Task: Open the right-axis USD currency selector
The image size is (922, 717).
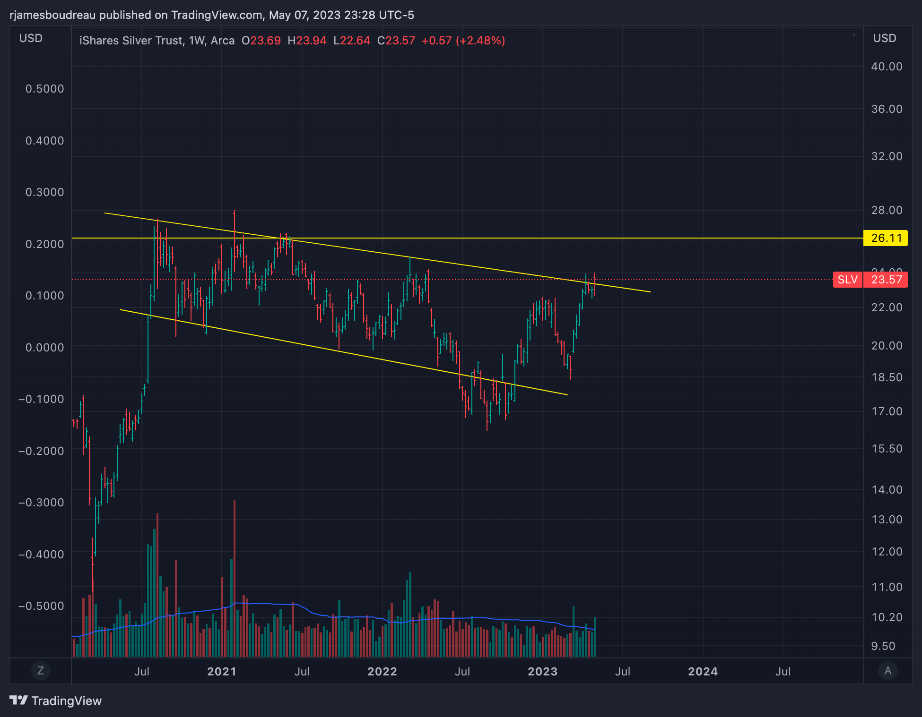Action: click(x=884, y=38)
